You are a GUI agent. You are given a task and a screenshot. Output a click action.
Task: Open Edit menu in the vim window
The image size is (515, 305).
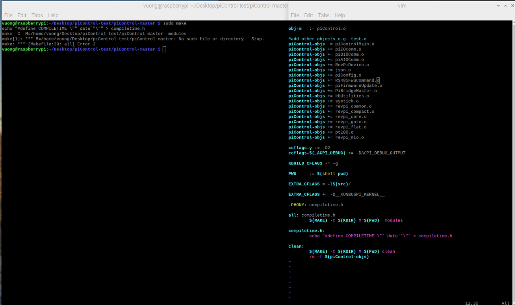click(x=309, y=15)
